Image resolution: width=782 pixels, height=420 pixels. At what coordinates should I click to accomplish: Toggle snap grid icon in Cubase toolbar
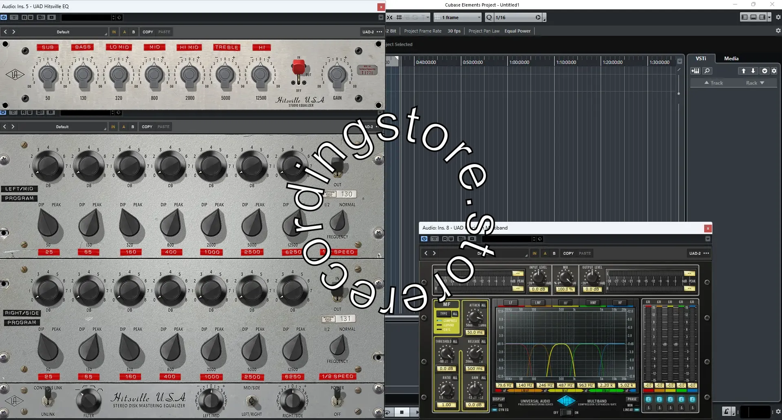pyautogui.click(x=399, y=17)
